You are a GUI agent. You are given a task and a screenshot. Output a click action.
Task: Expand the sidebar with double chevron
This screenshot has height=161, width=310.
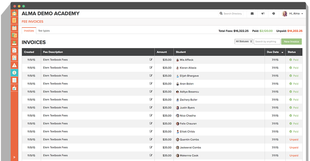(14, 157)
